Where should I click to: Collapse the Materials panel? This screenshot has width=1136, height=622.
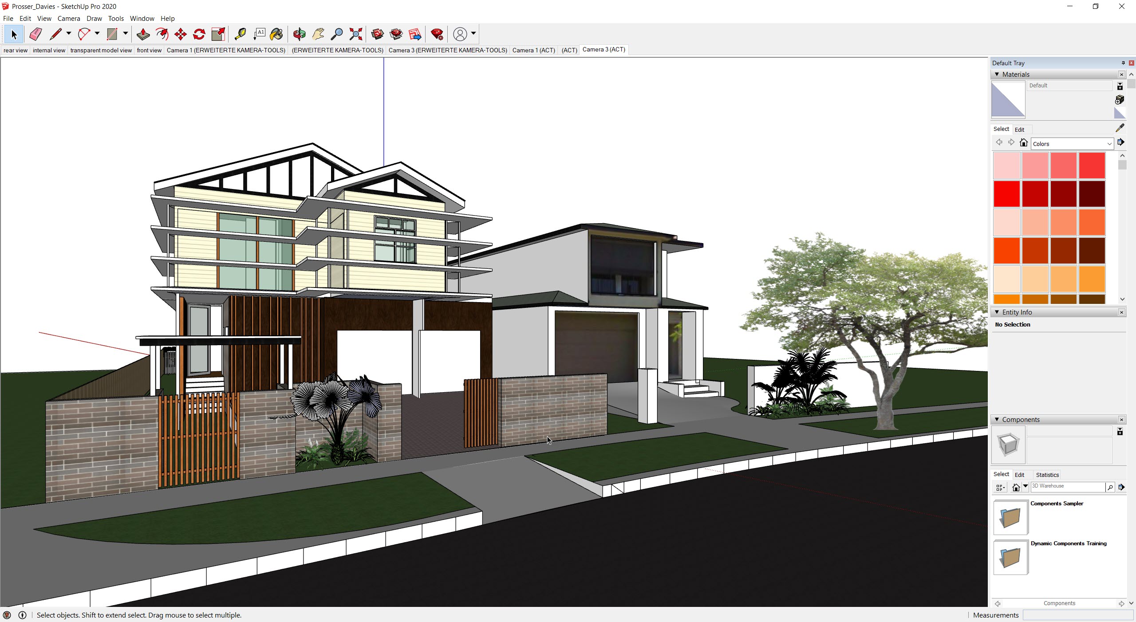coord(997,74)
